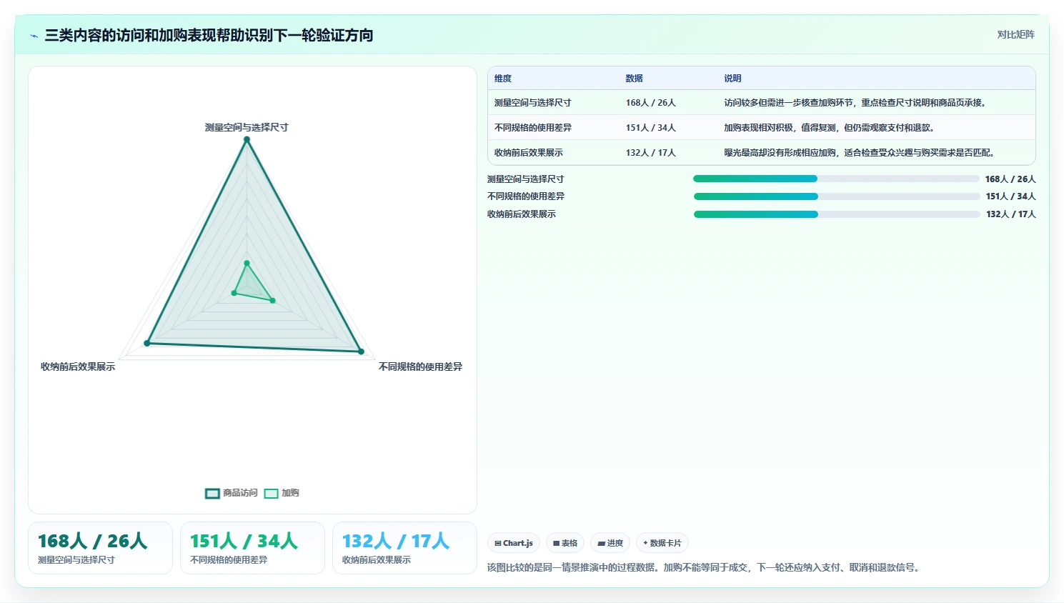
Task: Click table cell 不同规格的使用差异
Action: pos(532,128)
